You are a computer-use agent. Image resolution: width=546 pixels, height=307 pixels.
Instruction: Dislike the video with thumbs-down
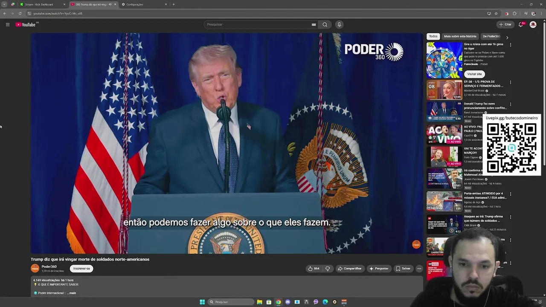point(328,269)
